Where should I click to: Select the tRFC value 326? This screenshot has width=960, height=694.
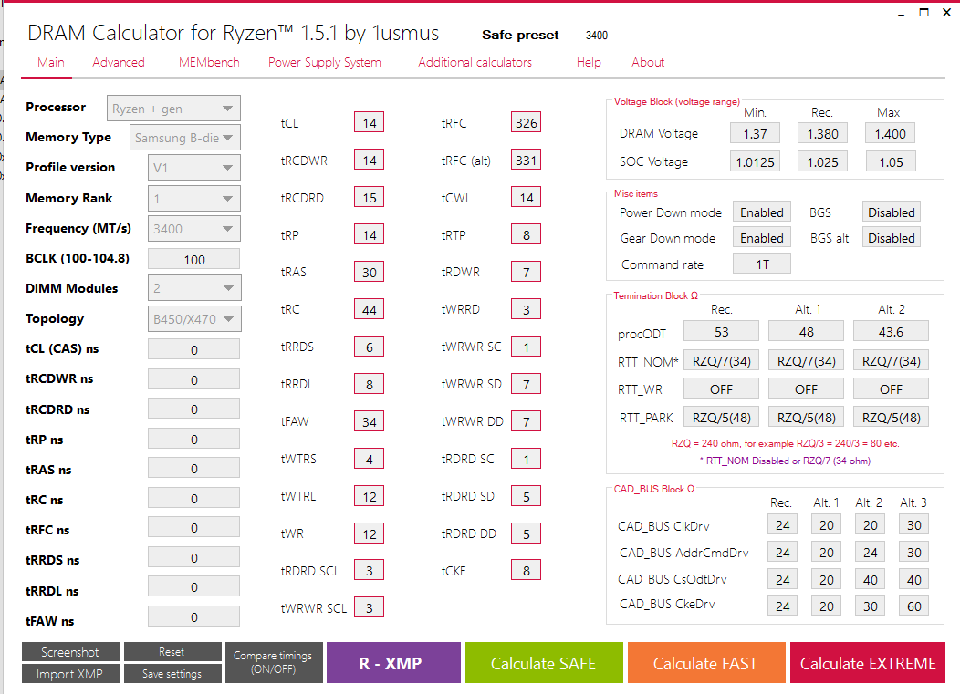tap(526, 122)
